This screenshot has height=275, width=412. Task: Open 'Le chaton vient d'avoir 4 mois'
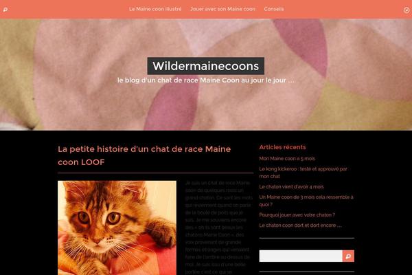pyautogui.click(x=291, y=186)
